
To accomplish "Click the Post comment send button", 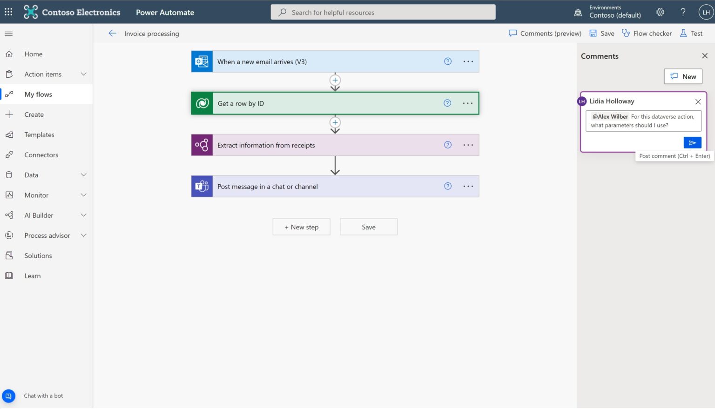I will [x=692, y=142].
